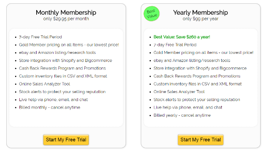Click Gold Member pricing item in monthly plan
268x152 pixels.
(69, 45)
